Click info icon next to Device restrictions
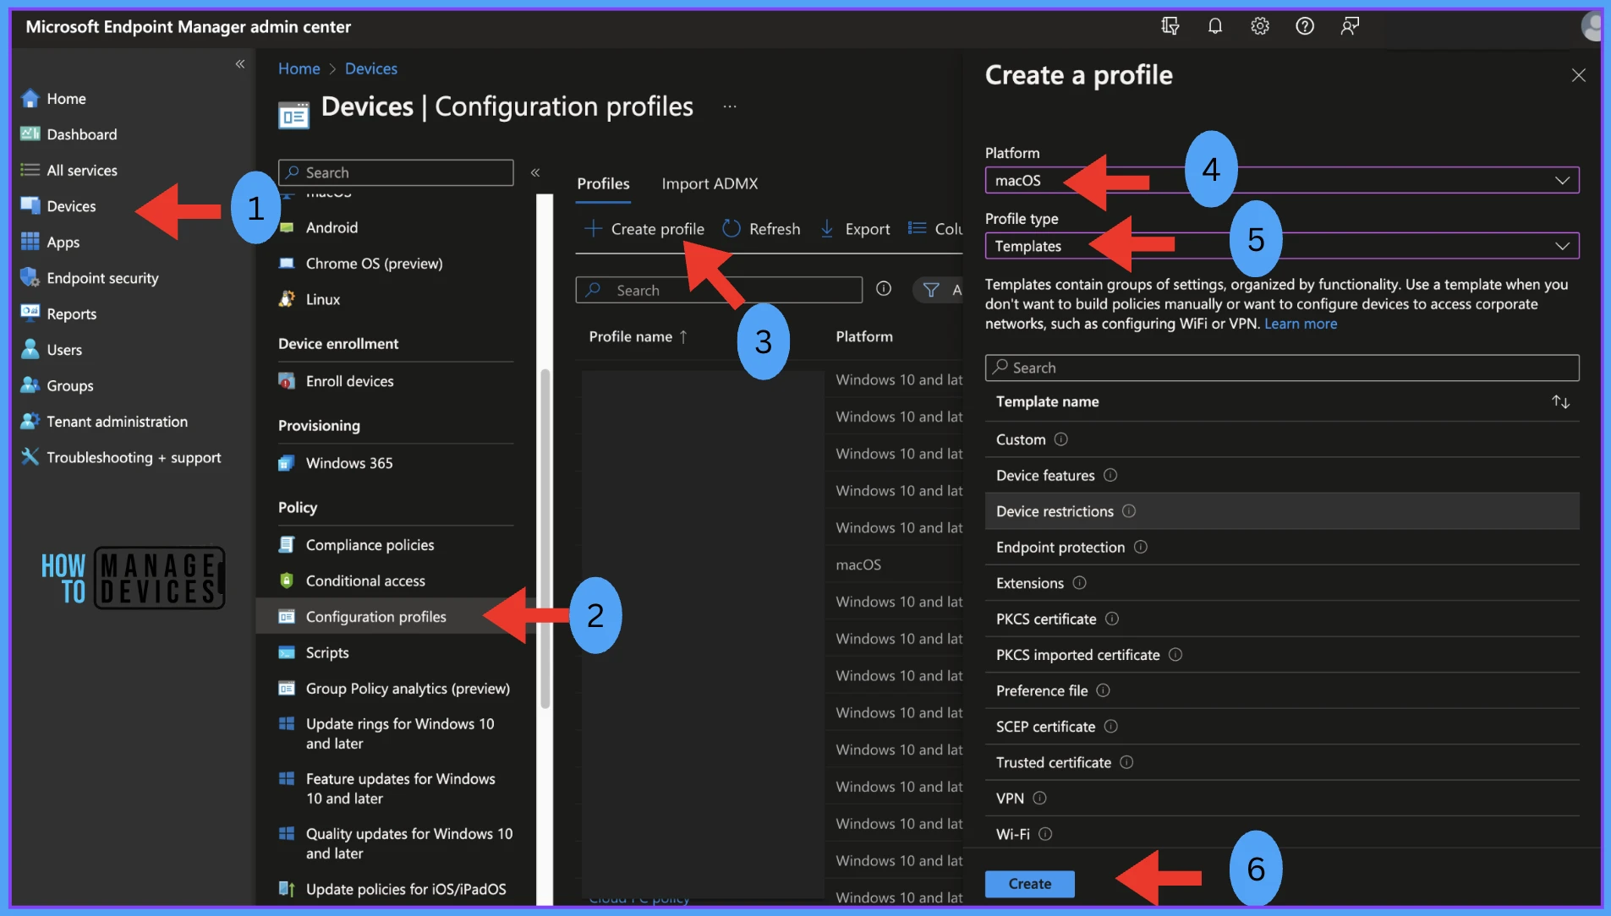 1129,511
